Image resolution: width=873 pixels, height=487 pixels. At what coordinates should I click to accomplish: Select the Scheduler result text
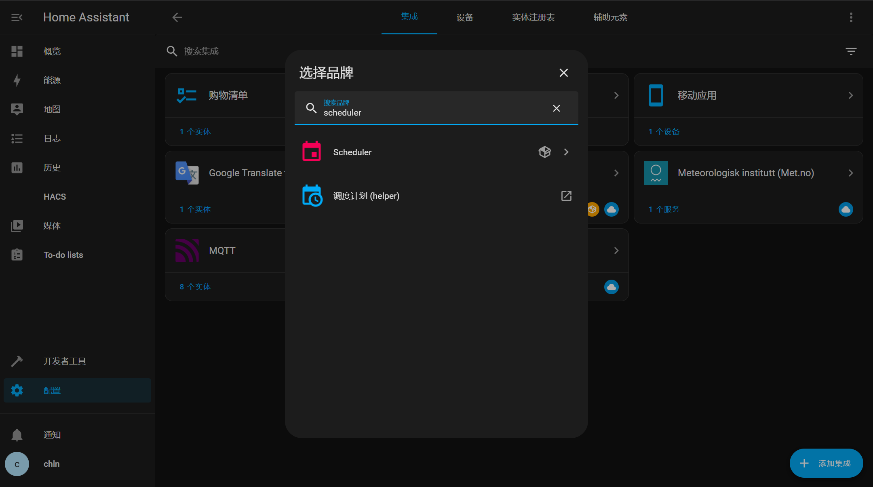point(352,152)
